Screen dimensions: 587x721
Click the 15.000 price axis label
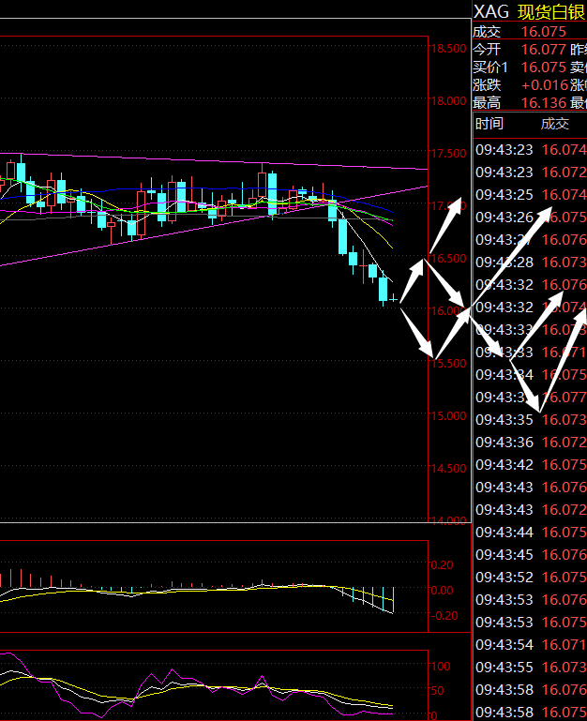tap(448, 416)
